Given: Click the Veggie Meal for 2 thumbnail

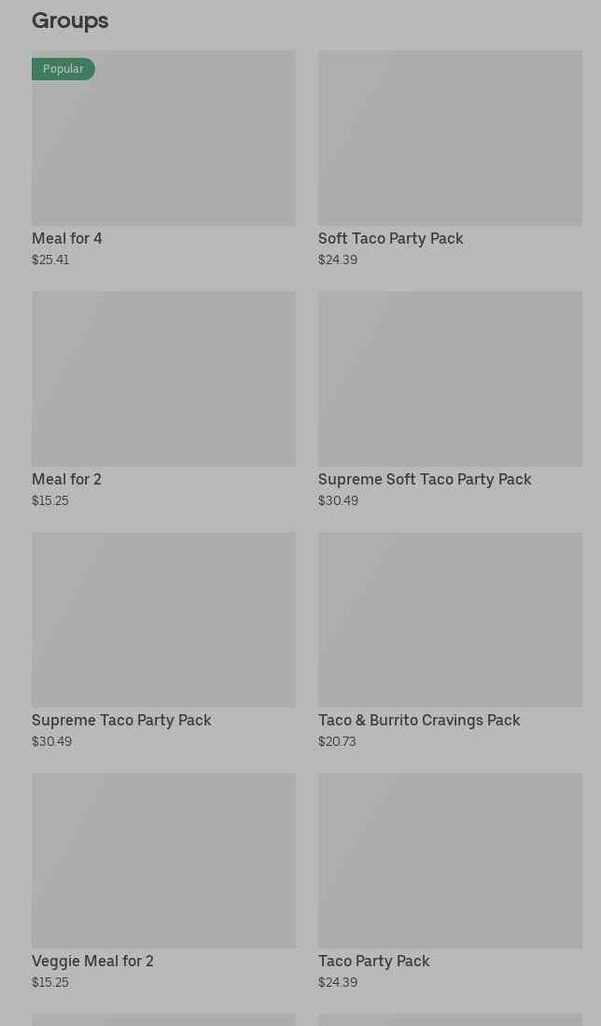Looking at the screenshot, I should pyautogui.click(x=163, y=861).
